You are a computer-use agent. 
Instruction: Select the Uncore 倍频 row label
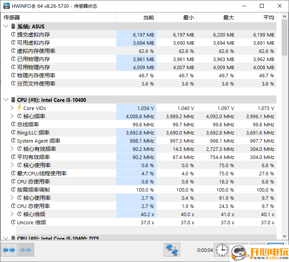[32, 222]
